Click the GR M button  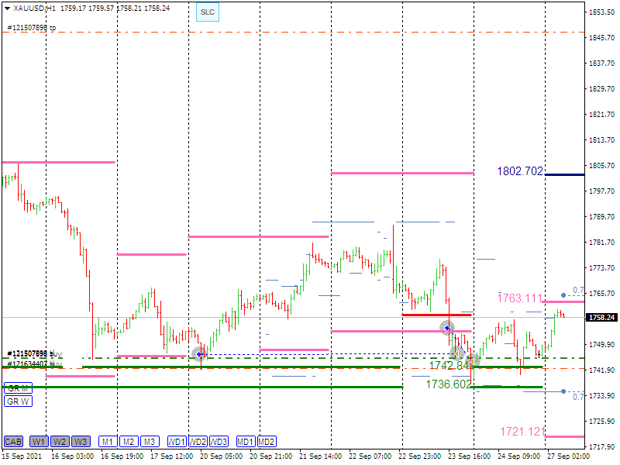18,387
